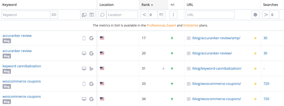Open the /blog/accuranker-review/ URL link

212,53
